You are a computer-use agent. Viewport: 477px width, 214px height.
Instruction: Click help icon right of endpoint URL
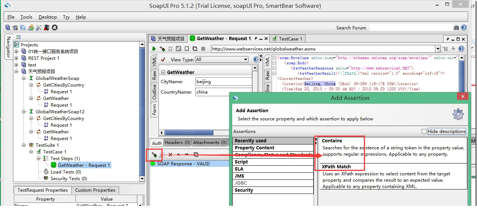coord(461,49)
